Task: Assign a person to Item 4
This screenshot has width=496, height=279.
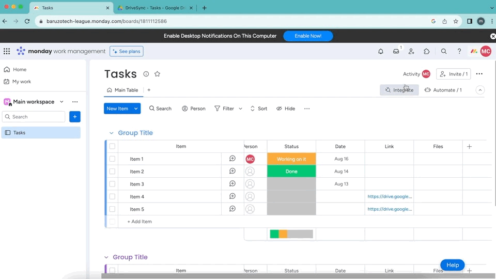Action: point(250,196)
